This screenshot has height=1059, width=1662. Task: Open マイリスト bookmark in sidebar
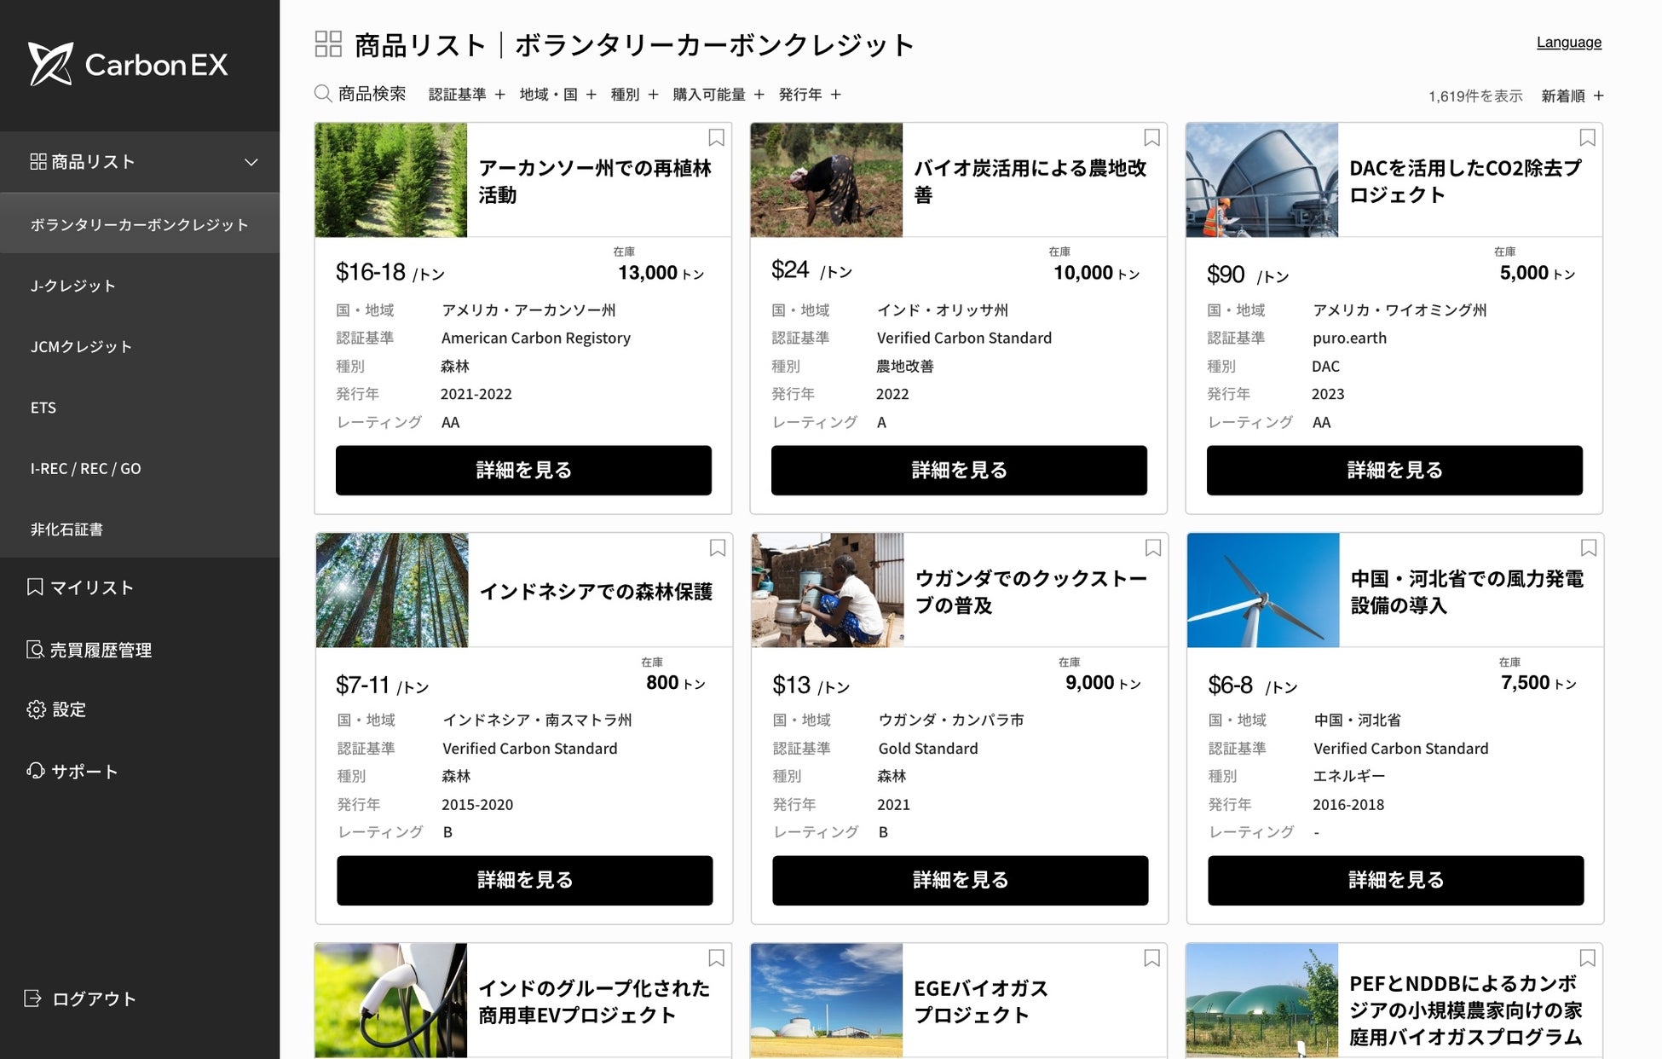[x=81, y=587]
